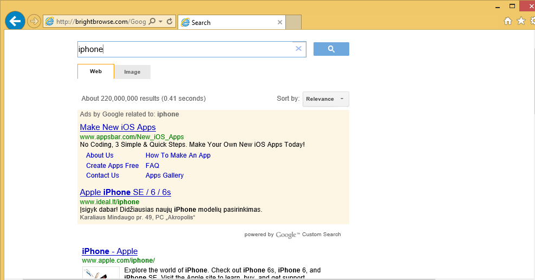Viewport: 535px width, 280px height.
Task: Open the Make New iOS Apps ad link
Action: tap(118, 127)
